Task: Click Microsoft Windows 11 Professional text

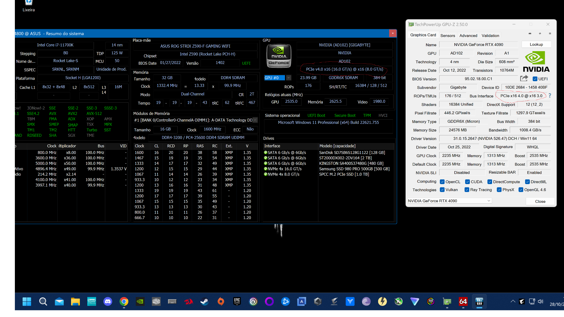Action: tap(328, 122)
